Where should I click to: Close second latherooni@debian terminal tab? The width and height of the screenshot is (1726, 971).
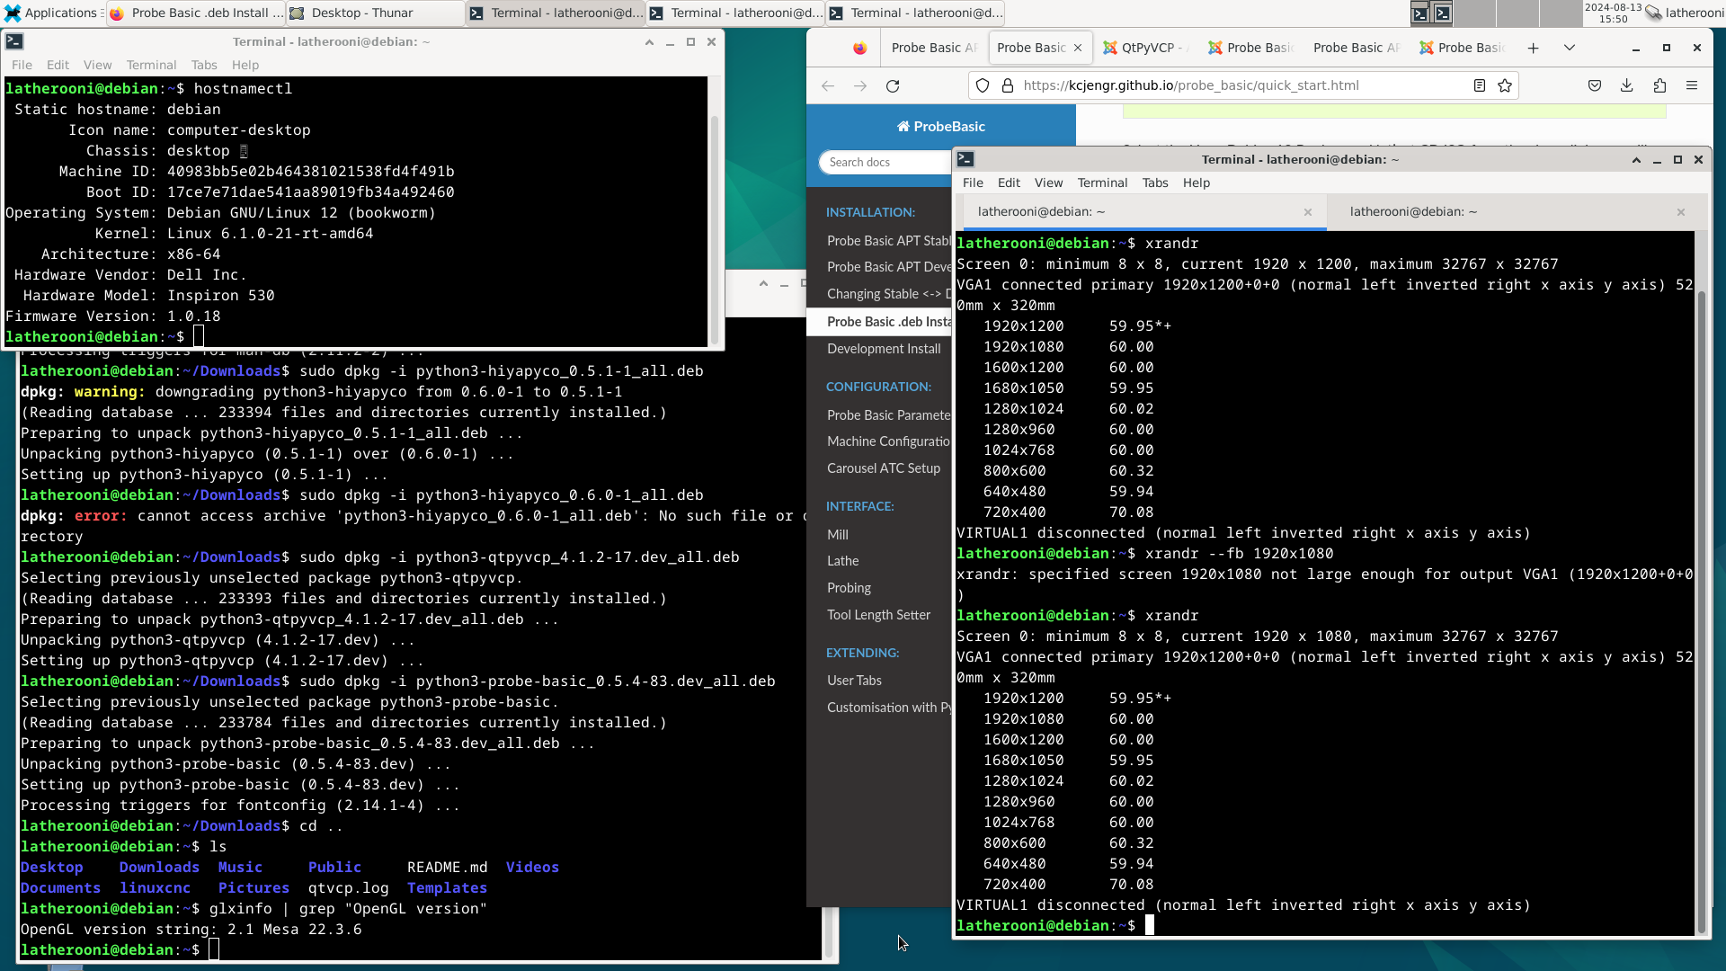[x=1681, y=212]
